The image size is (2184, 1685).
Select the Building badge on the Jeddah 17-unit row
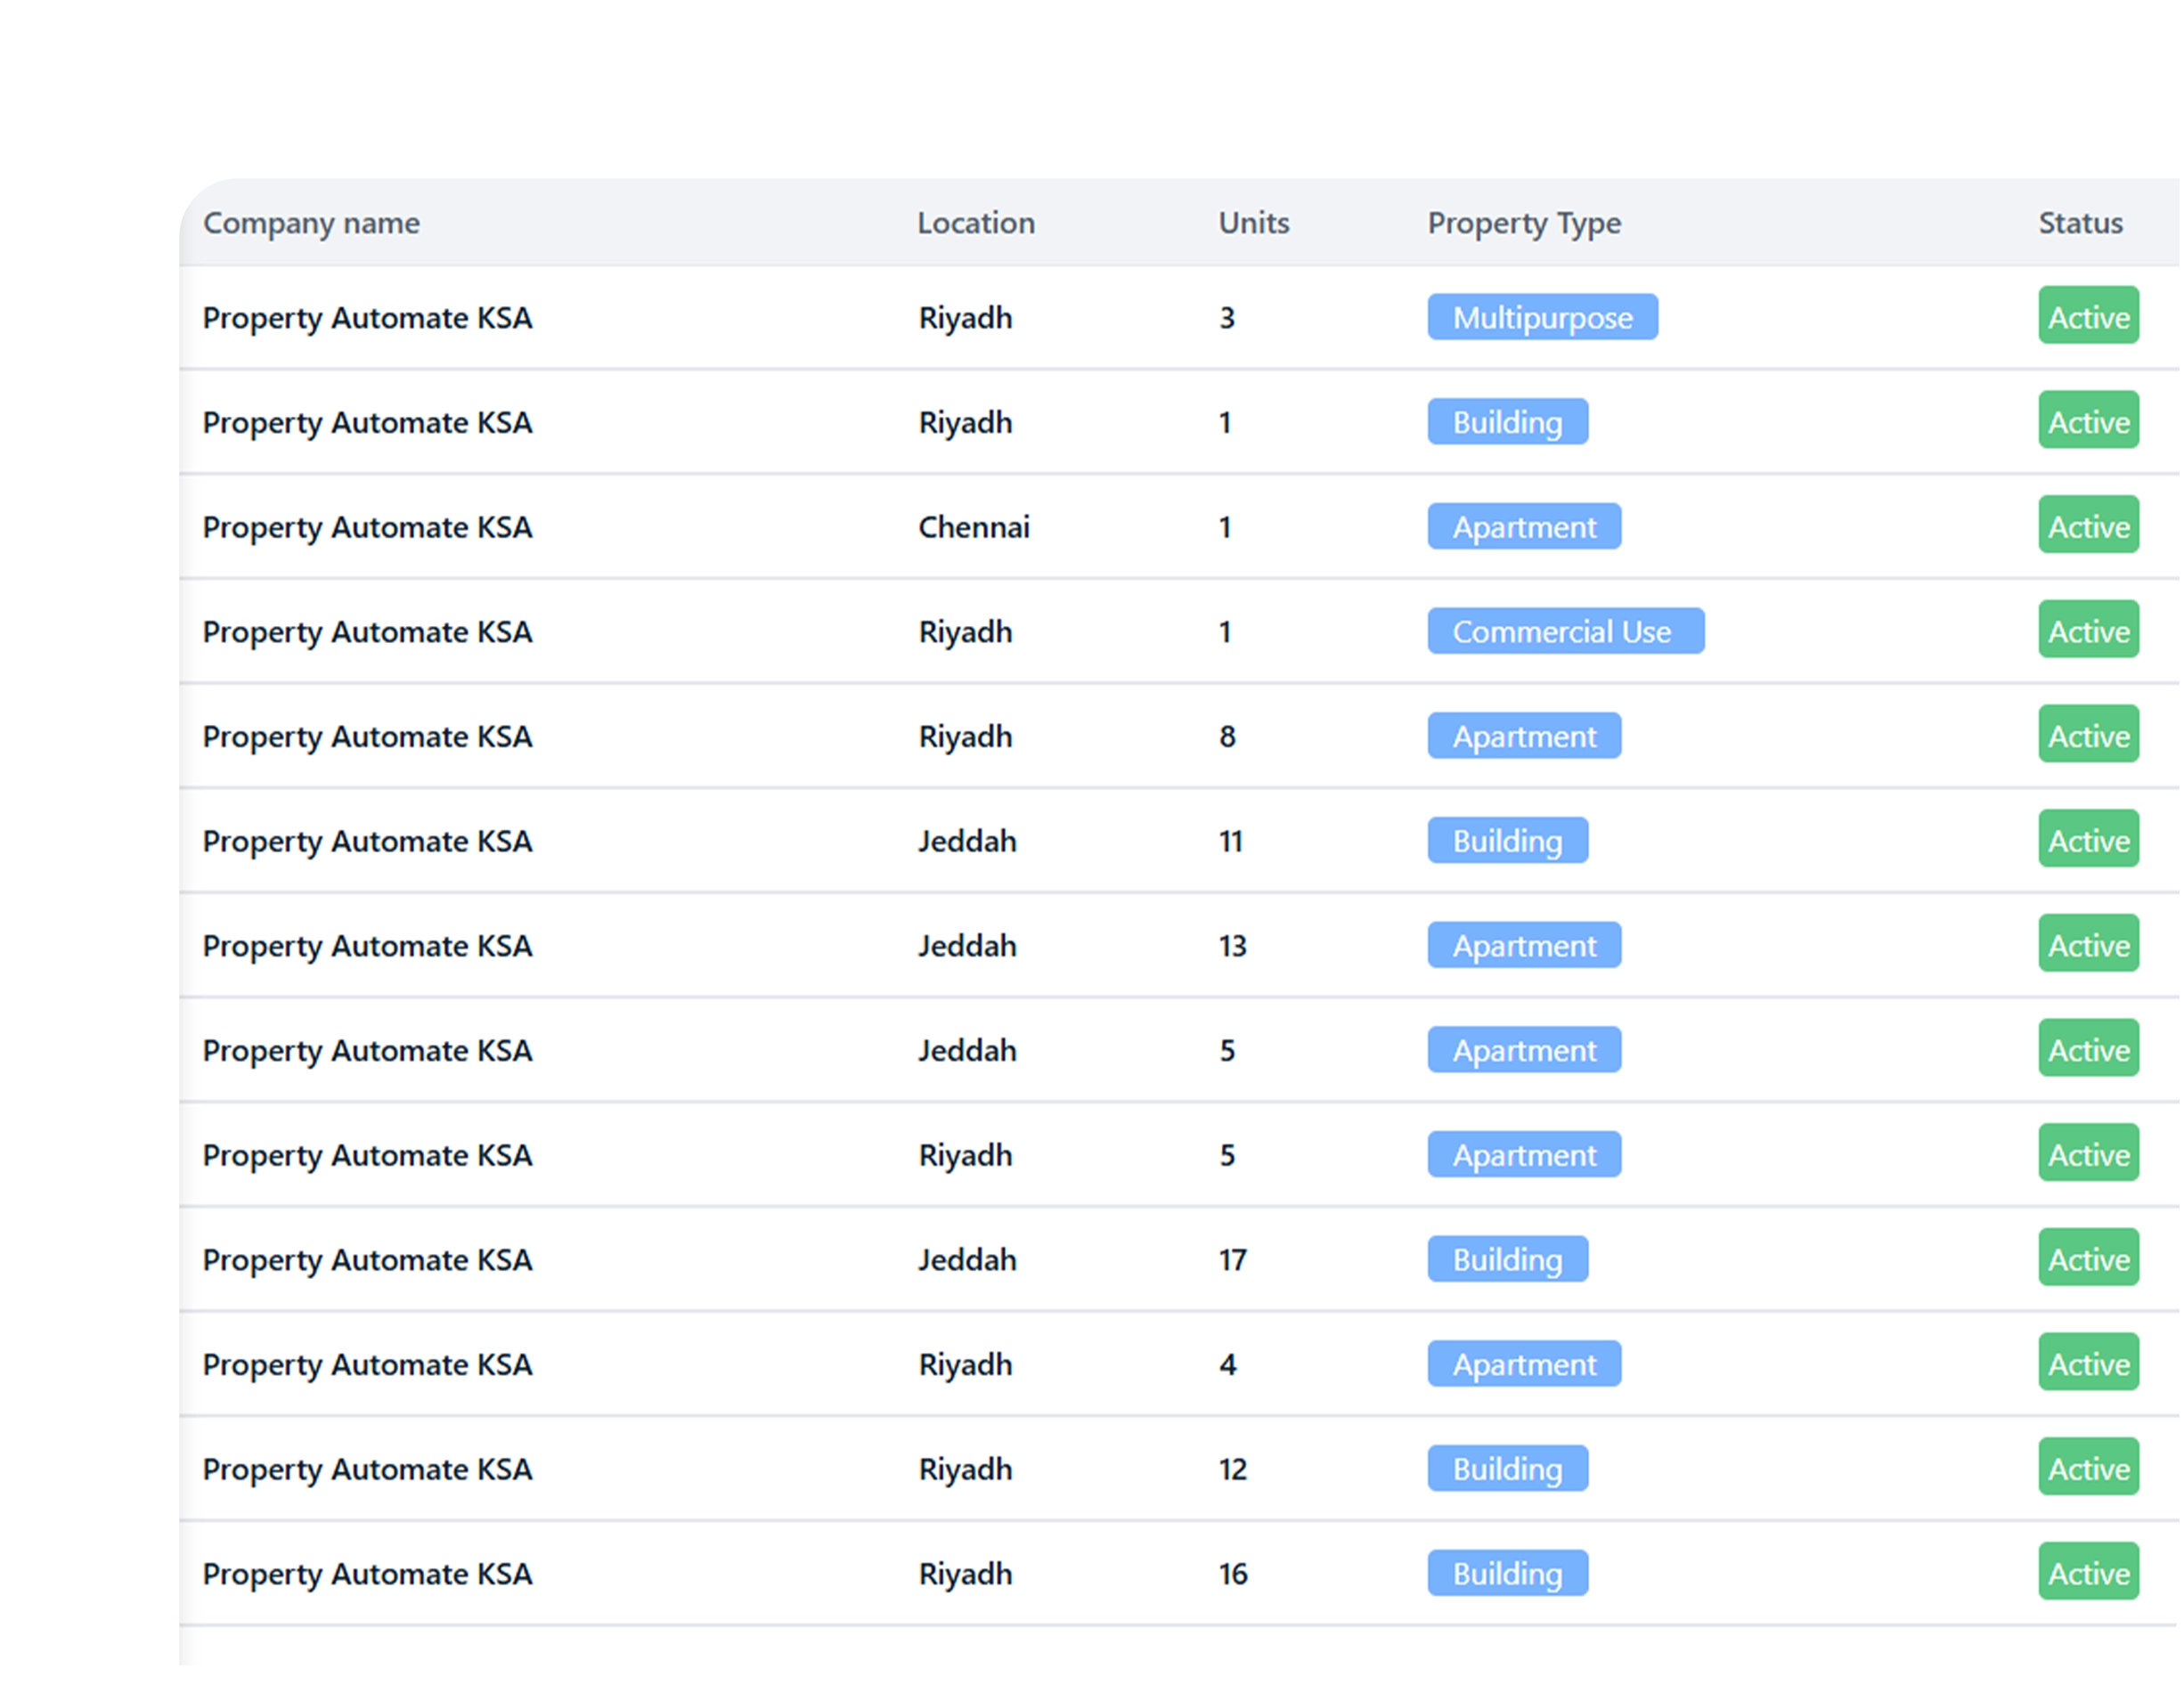(x=1507, y=1259)
